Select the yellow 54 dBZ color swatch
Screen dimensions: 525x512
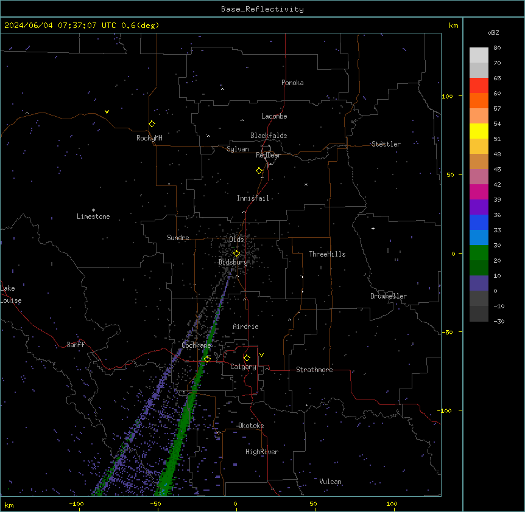click(x=479, y=131)
